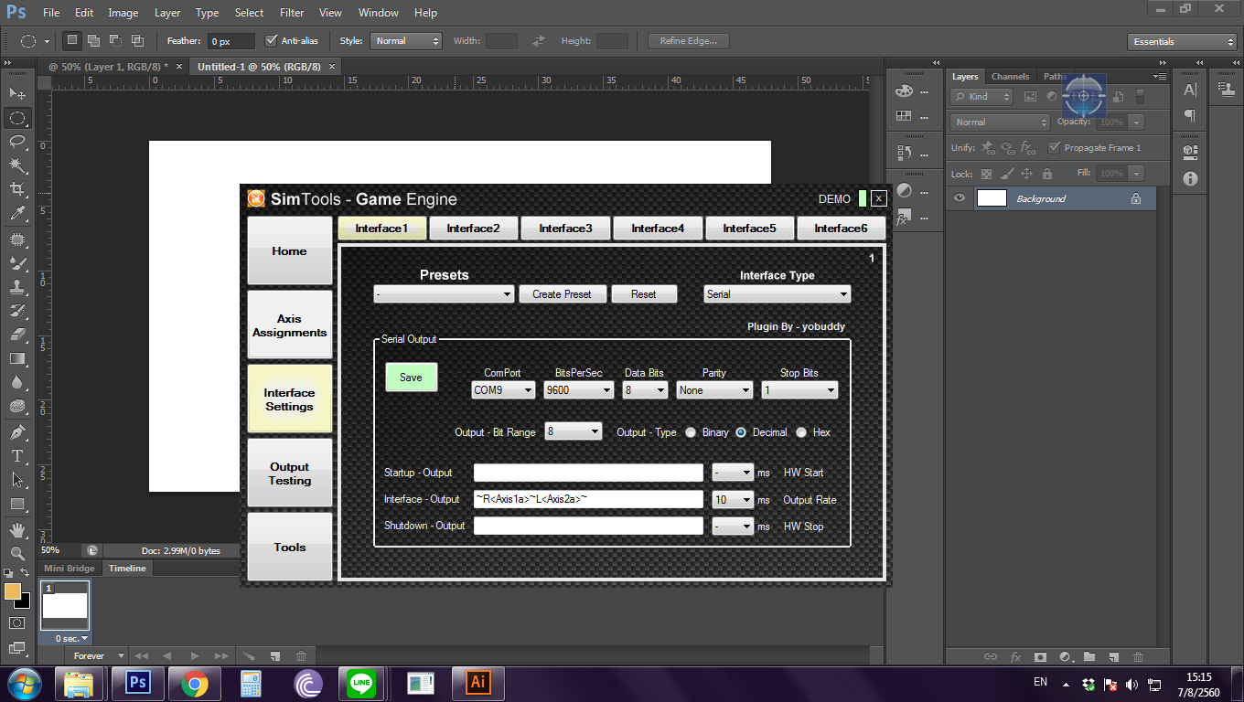
Task: Select the timeline frame 1 thumbnail
Action: [66, 606]
